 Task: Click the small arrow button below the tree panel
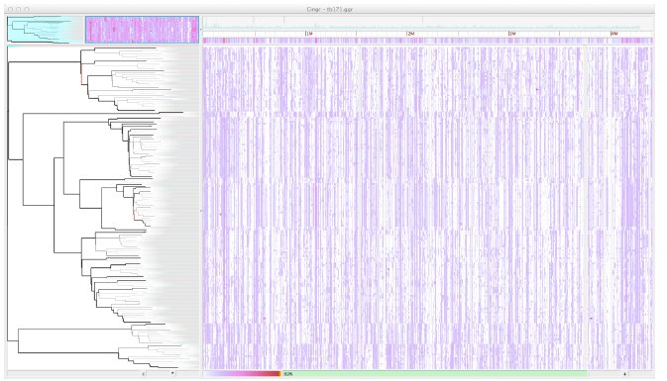144,374
